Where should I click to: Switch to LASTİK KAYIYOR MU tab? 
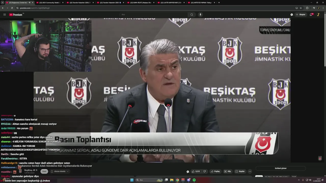(x=171, y=3)
